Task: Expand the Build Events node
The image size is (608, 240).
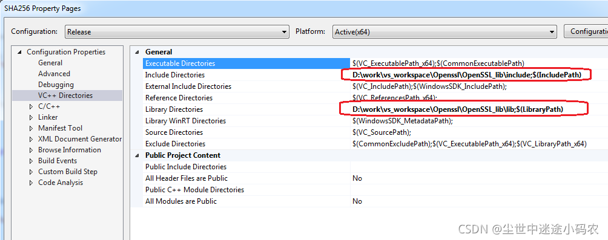Action: 31,161
